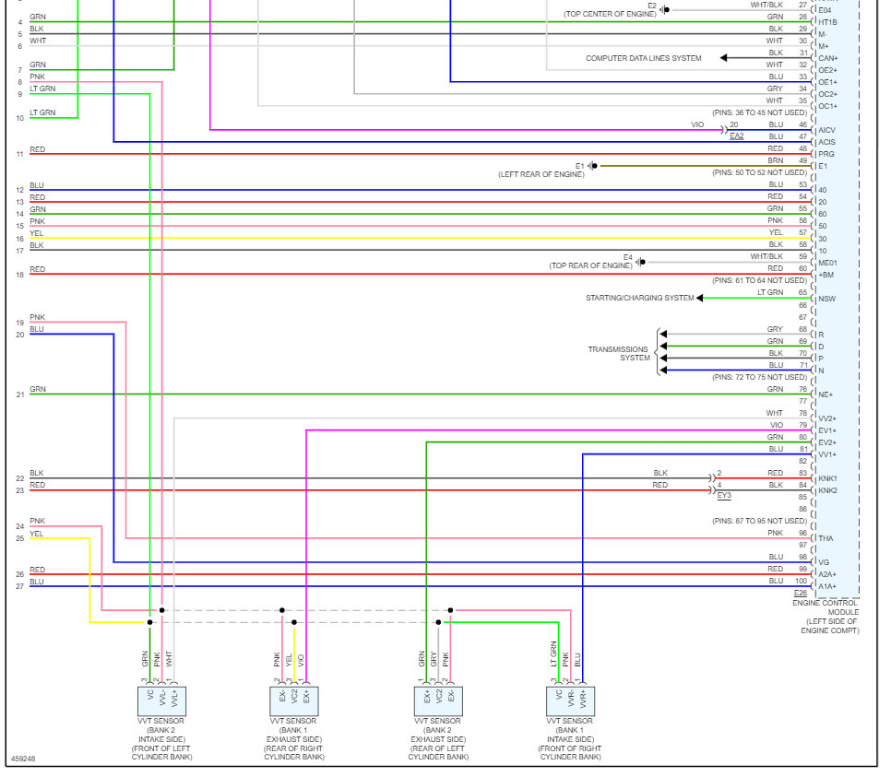Select the KNK1 terminal label
891x777 pixels.
tap(828, 478)
